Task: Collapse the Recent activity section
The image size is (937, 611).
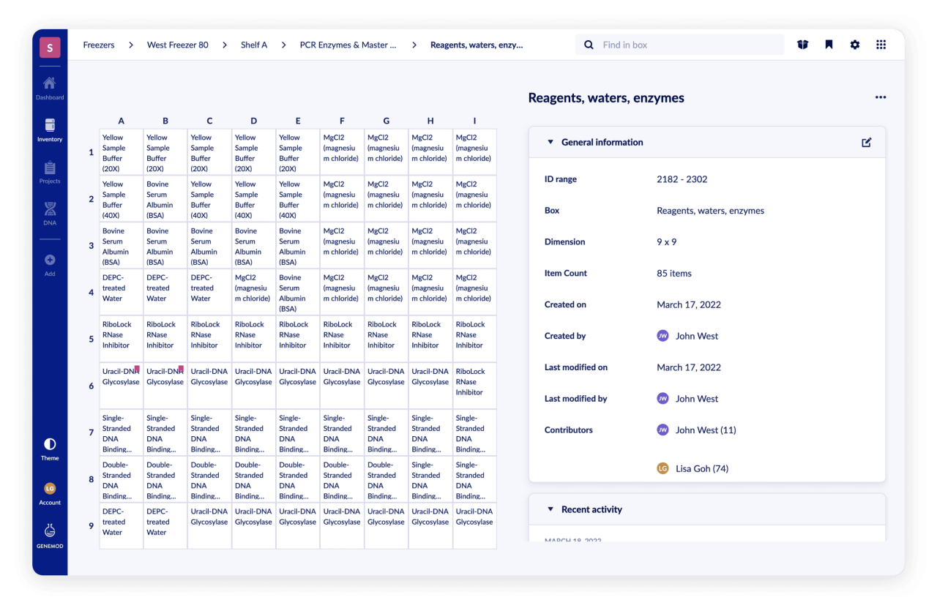Action: pos(550,509)
